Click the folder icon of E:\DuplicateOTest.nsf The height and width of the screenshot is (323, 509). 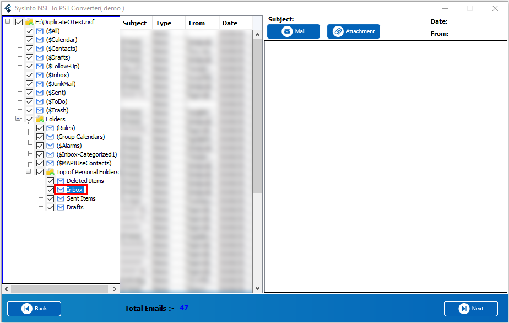[x=29, y=22]
